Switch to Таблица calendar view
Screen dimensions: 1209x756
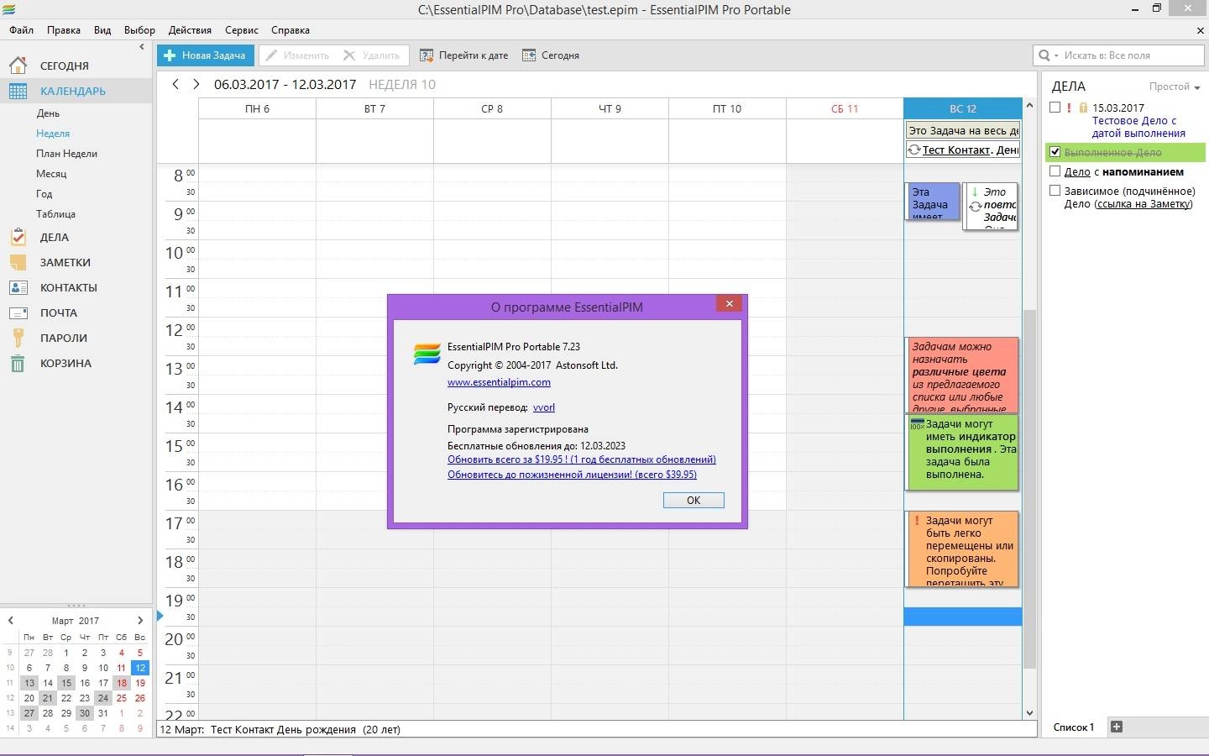[x=55, y=214]
